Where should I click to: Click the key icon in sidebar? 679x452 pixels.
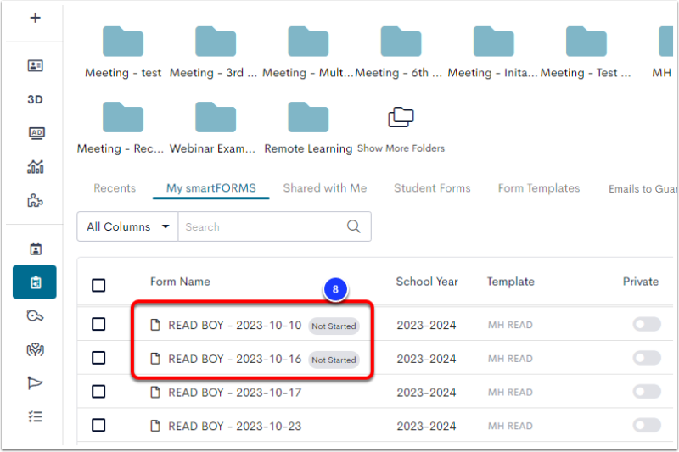[x=35, y=315]
